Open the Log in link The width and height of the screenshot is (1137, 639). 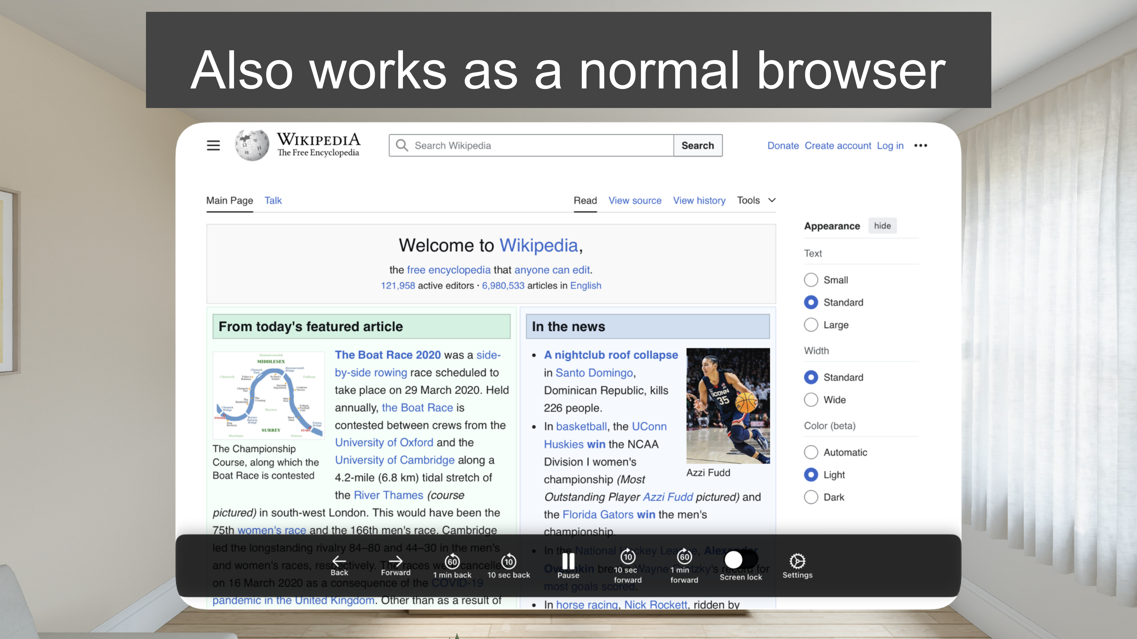click(x=890, y=146)
